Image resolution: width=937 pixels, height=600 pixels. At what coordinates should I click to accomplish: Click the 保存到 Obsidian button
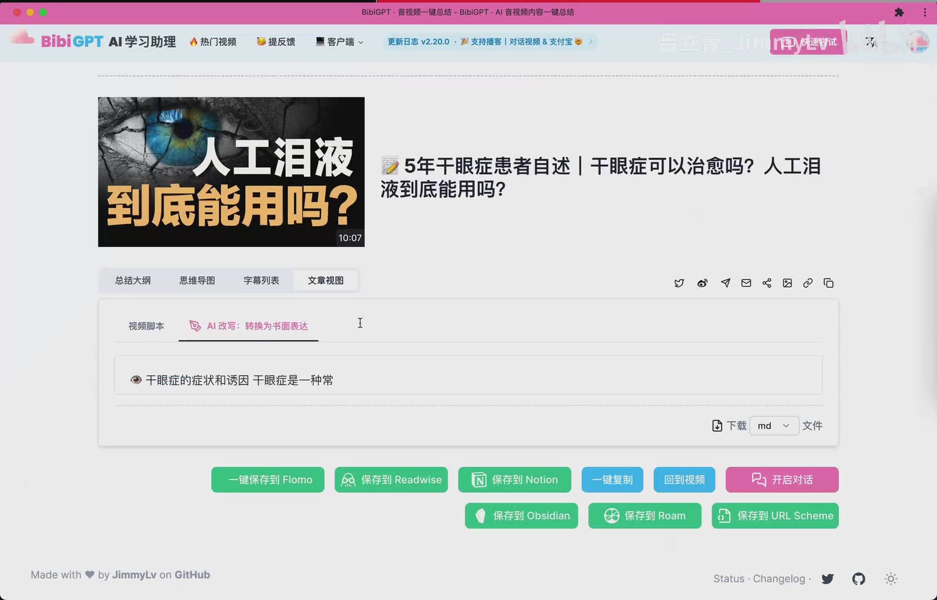[521, 516]
